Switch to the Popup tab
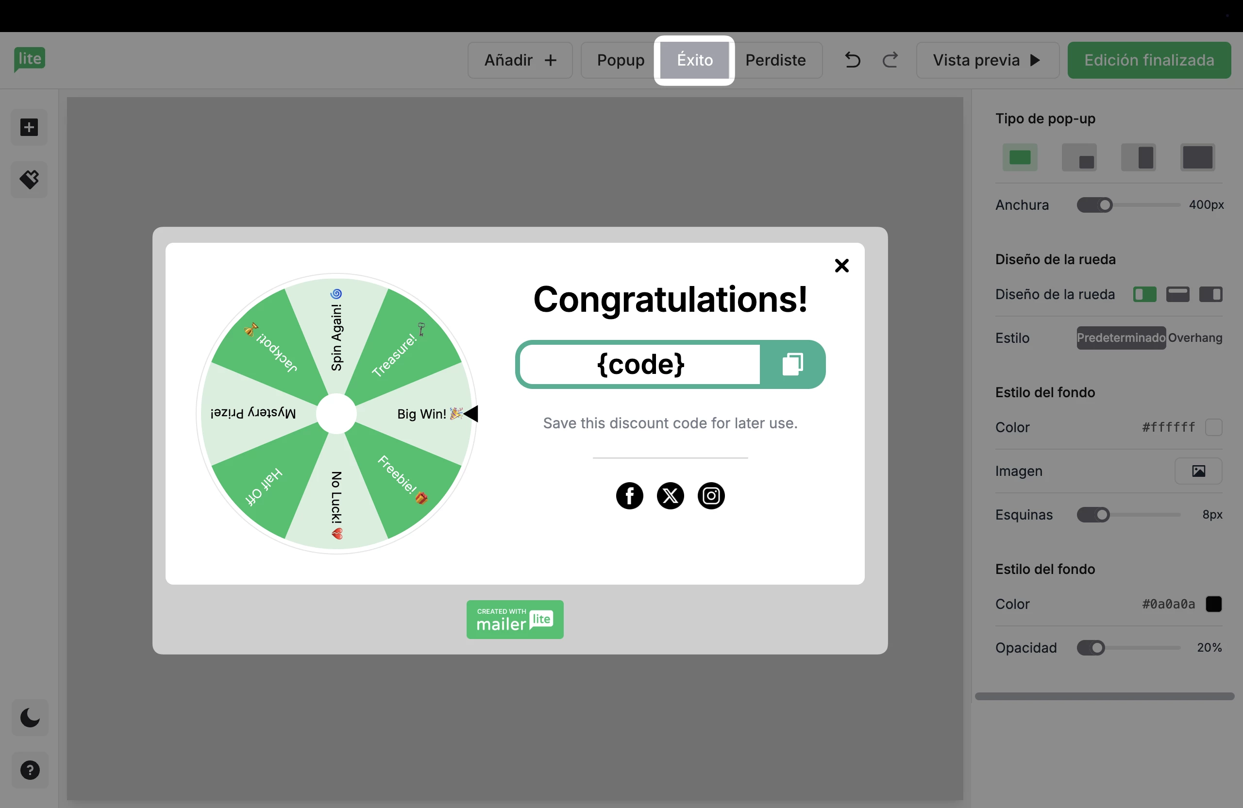This screenshot has height=808, width=1243. [x=621, y=60]
